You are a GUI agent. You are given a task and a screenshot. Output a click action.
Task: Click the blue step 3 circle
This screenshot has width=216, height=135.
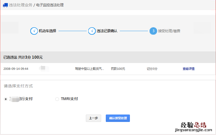[153, 31]
